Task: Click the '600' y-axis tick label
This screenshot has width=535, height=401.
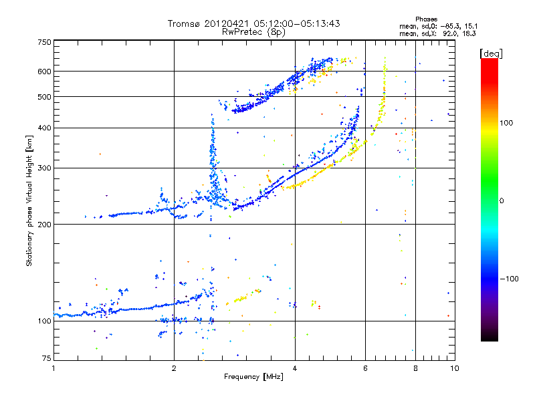Action: coord(44,72)
